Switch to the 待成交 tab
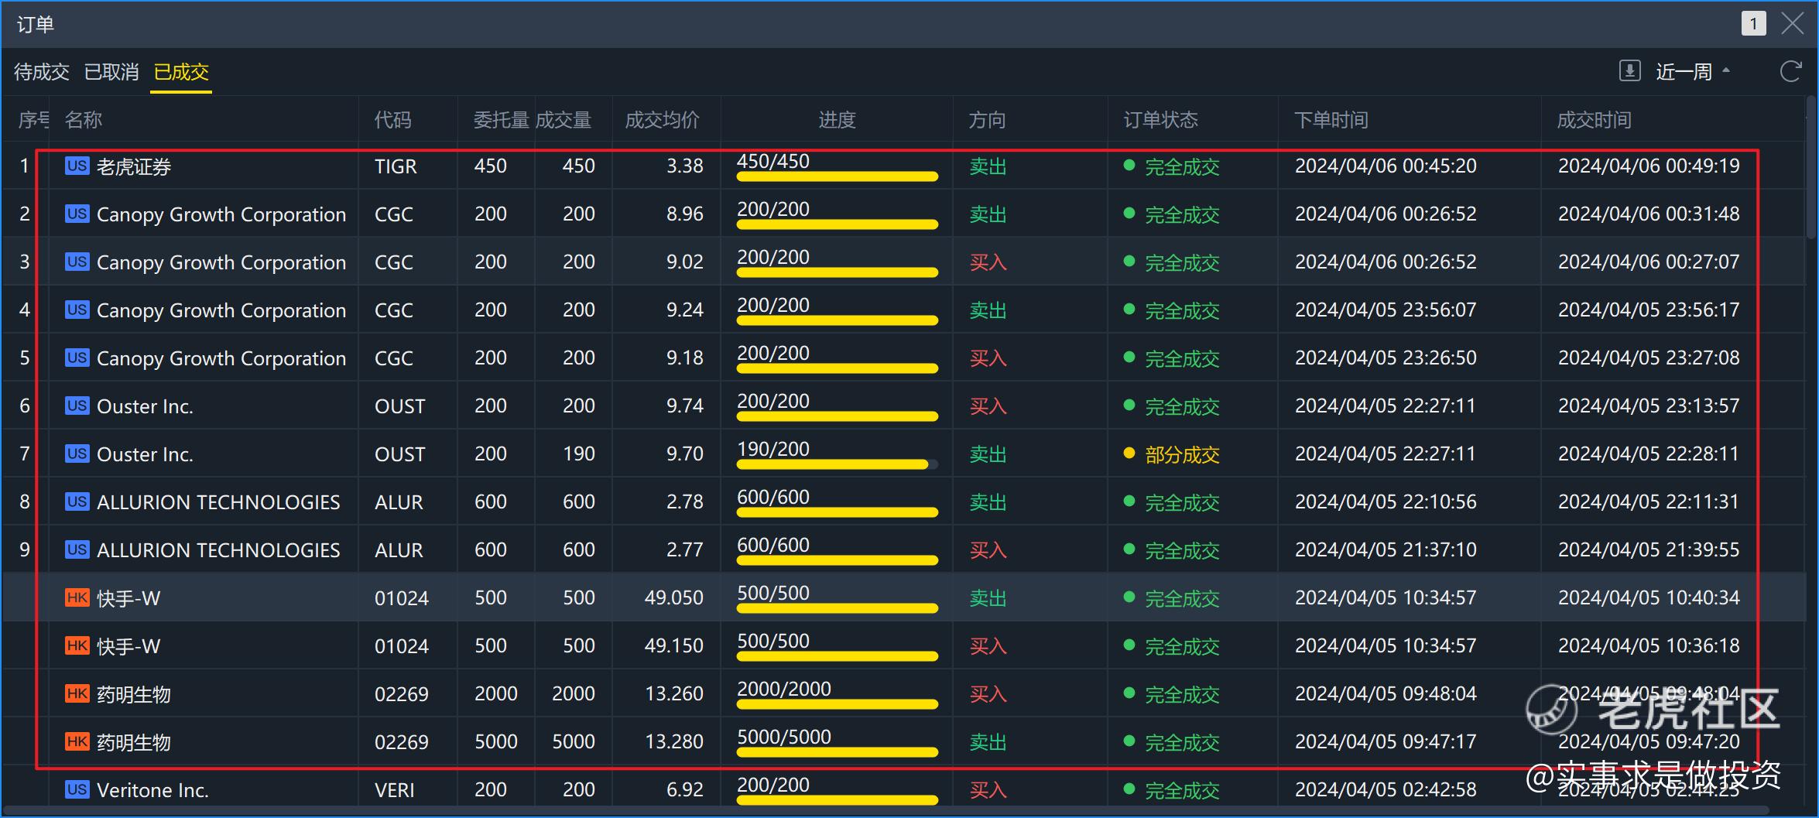The width and height of the screenshot is (1819, 818). [x=42, y=72]
